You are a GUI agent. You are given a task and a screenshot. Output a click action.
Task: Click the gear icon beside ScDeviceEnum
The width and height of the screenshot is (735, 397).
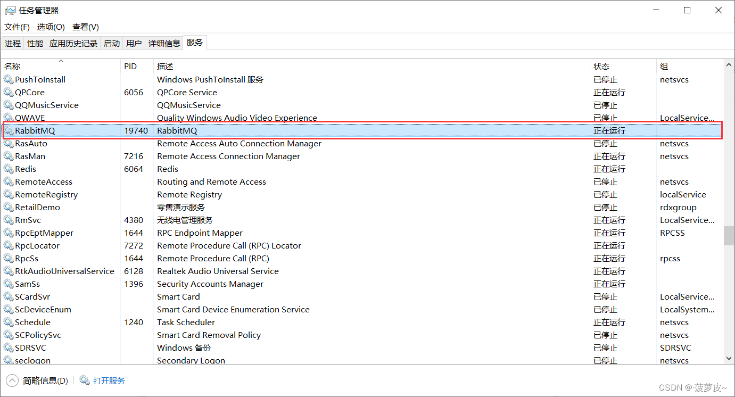[9, 310]
